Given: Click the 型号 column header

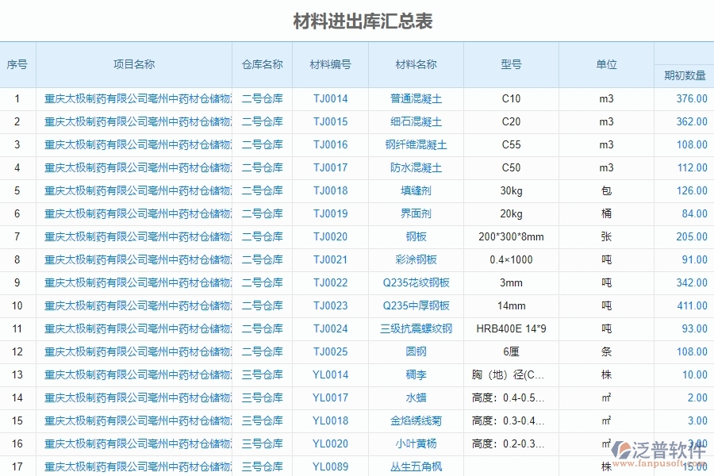Looking at the screenshot, I should point(512,65).
